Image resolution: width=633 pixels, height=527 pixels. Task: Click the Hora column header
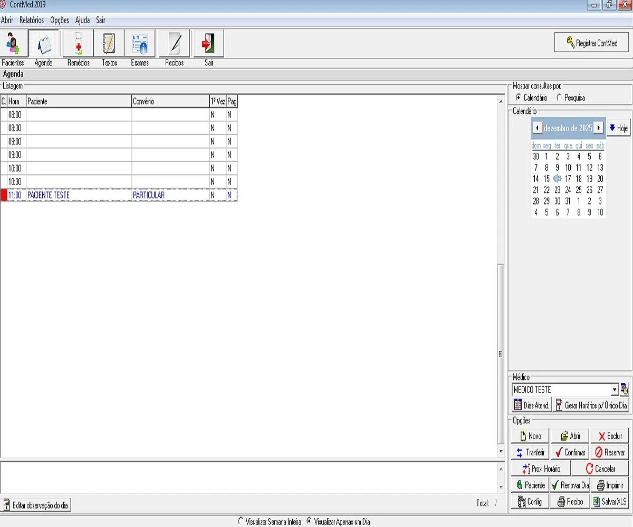pos(17,101)
